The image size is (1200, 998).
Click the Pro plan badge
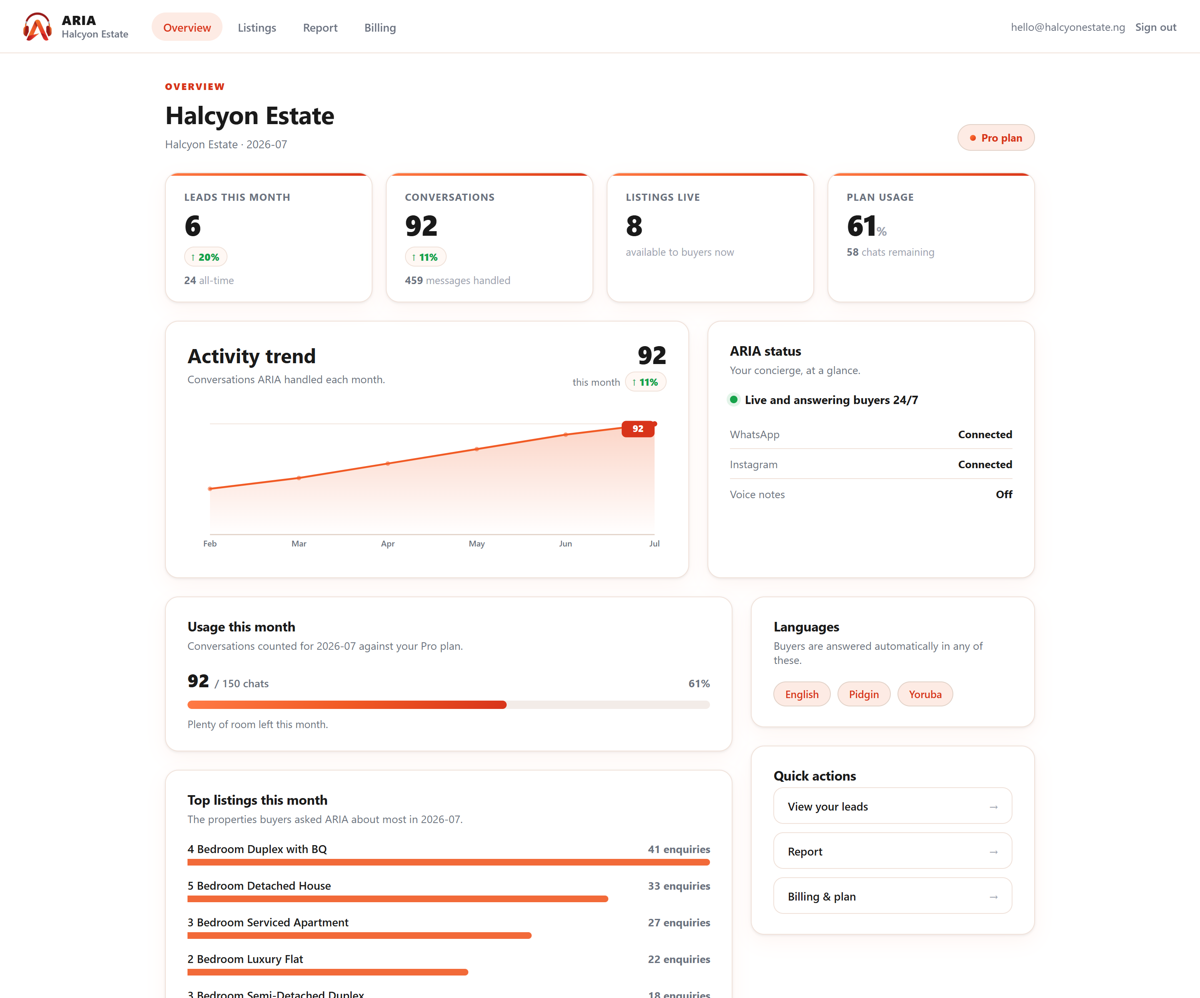[x=995, y=138]
